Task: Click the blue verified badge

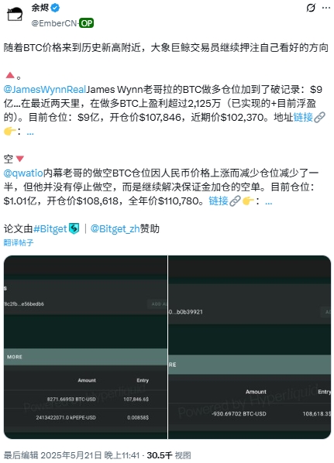Action: (55, 8)
